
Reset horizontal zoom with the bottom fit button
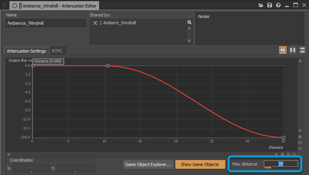(289, 154)
